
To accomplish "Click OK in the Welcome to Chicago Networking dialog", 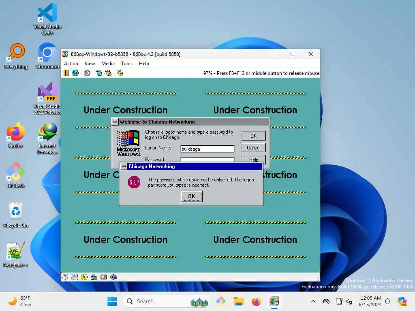I will pyautogui.click(x=254, y=136).
